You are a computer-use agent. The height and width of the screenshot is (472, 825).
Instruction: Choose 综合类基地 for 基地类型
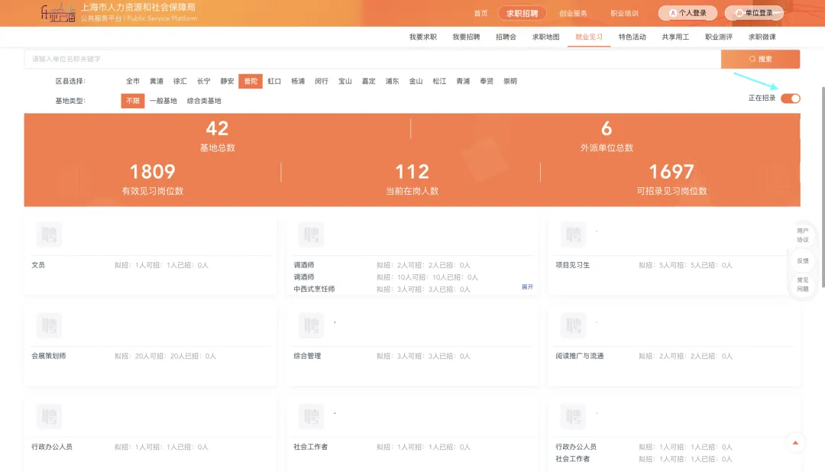tap(204, 101)
